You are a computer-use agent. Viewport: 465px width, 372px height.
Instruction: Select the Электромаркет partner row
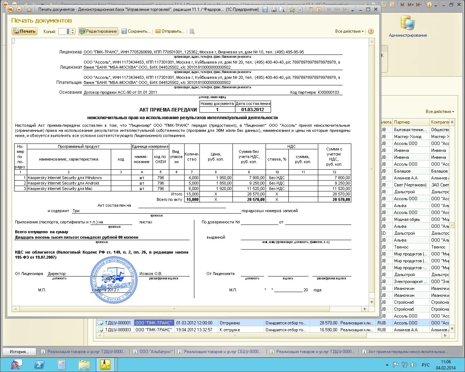click(411, 282)
